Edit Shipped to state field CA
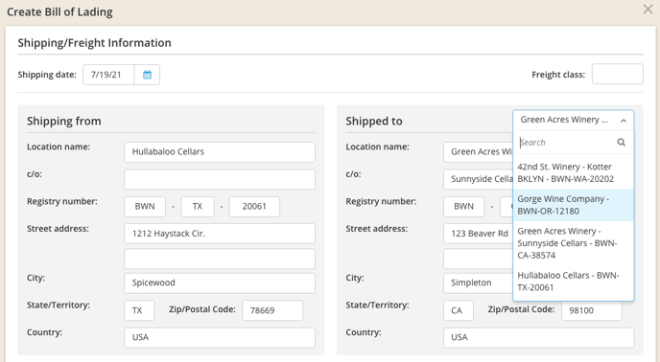Screen dimensions: 660x362 [458, 310]
